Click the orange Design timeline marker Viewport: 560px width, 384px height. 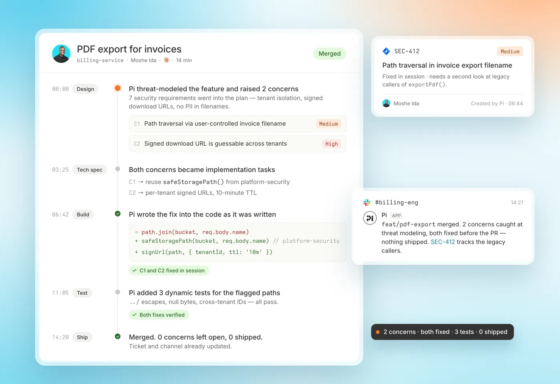click(118, 88)
